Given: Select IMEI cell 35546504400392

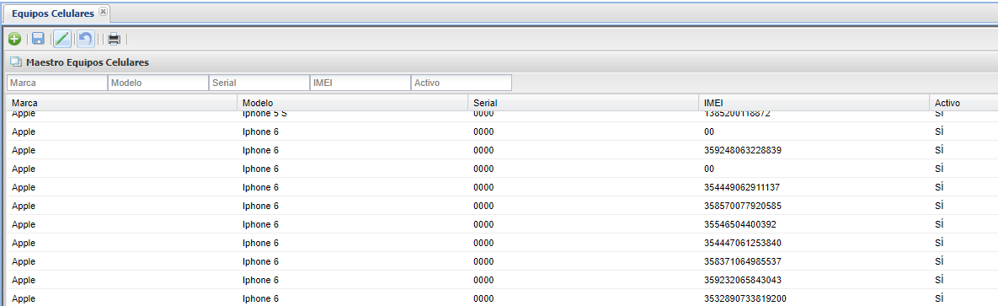Looking at the screenshot, I should pyautogui.click(x=740, y=224).
